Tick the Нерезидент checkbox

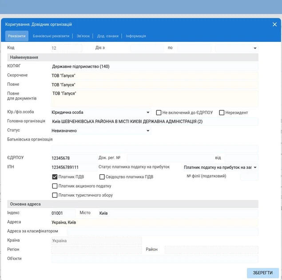tap(222, 112)
